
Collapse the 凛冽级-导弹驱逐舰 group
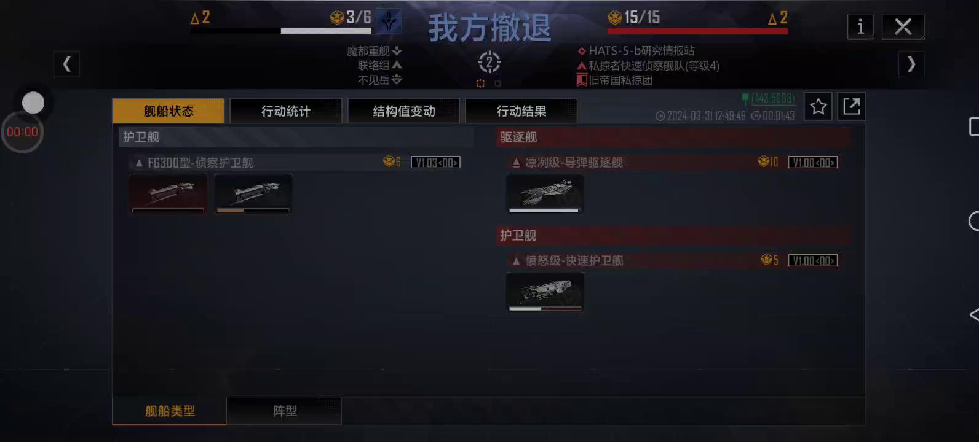pyautogui.click(x=516, y=163)
